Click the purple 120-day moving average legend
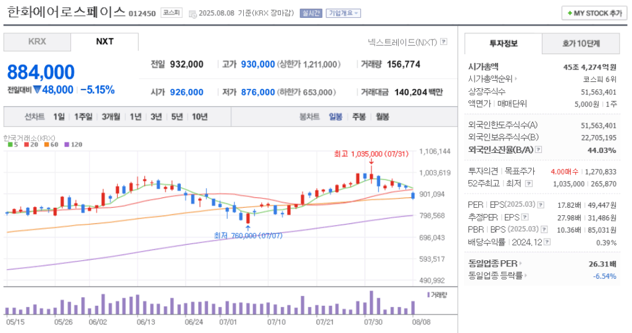 [x=73, y=144]
